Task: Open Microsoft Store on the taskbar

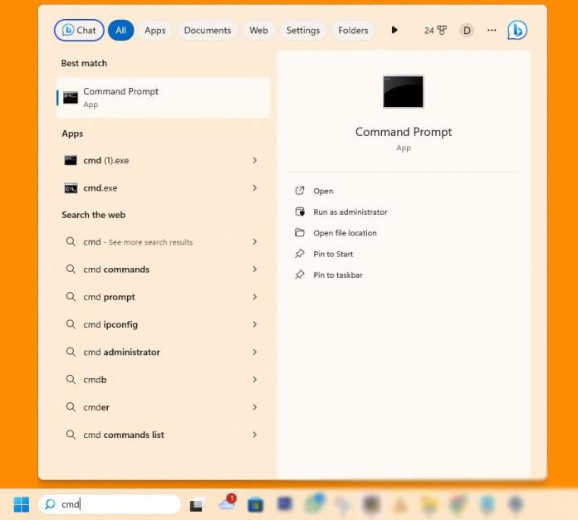Action: tap(256, 504)
